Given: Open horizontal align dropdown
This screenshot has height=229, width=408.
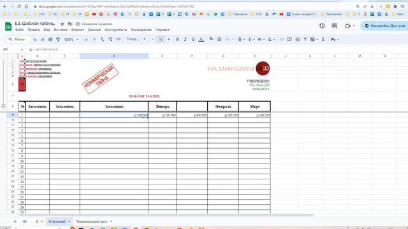Looking at the screenshot, I should (241, 39).
